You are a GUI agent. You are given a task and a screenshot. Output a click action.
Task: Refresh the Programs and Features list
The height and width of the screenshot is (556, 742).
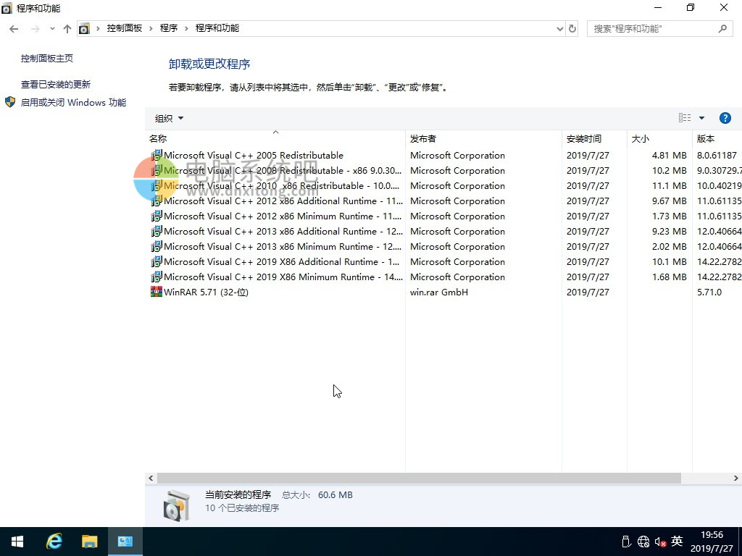[572, 29]
